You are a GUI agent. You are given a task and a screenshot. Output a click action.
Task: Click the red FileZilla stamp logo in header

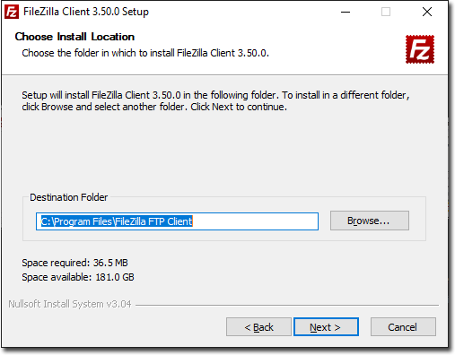tap(420, 49)
